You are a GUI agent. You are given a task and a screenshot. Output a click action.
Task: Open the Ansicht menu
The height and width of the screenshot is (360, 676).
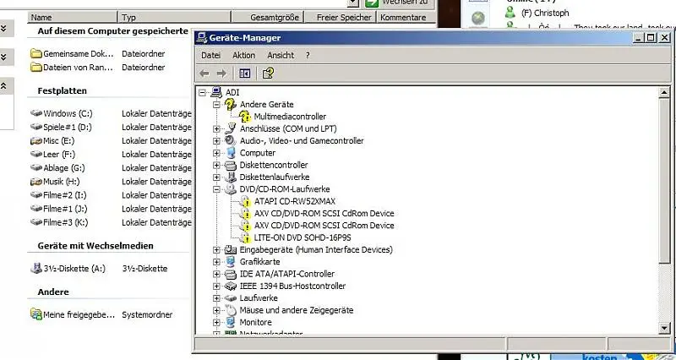pos(281,55)
